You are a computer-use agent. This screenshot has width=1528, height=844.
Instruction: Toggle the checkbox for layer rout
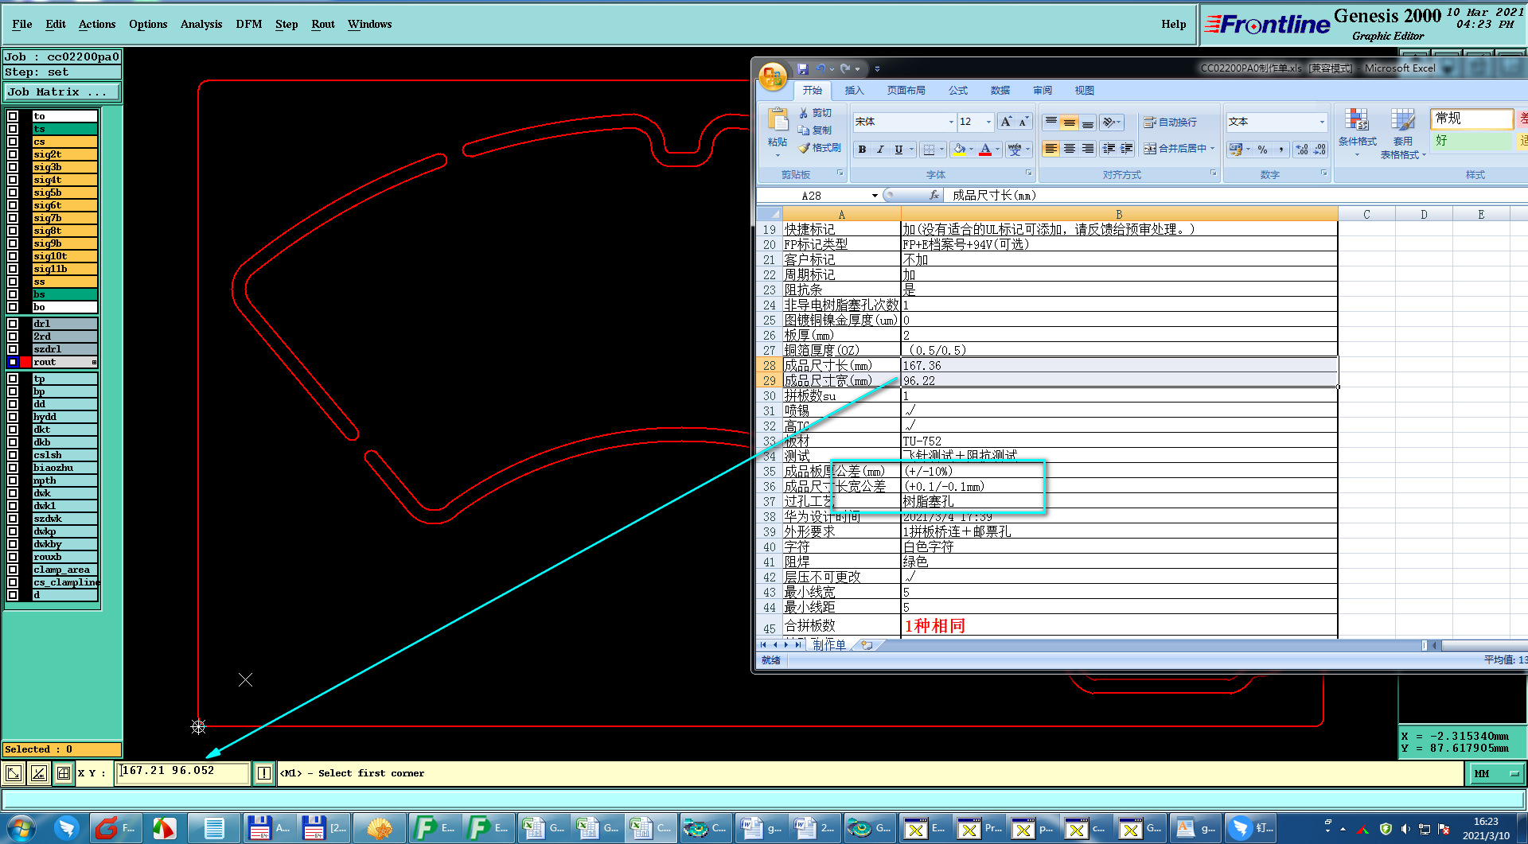pos(13,362)
